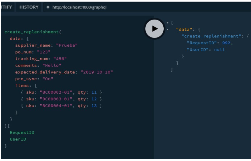251x161 pixels.
Task: Click the po_num value "123"
Action: (44, 52)
